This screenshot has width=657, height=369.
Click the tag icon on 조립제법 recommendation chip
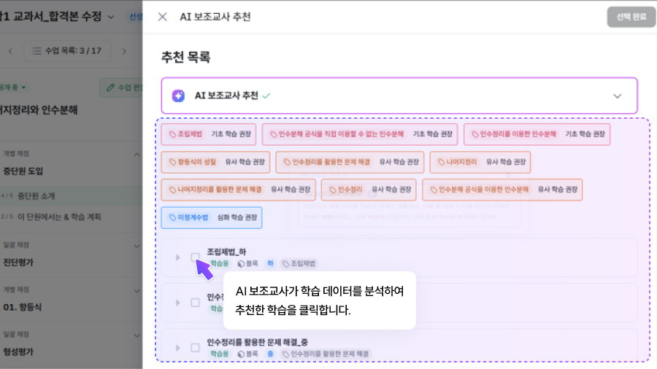pyautogui.click(x=172, y=134)
